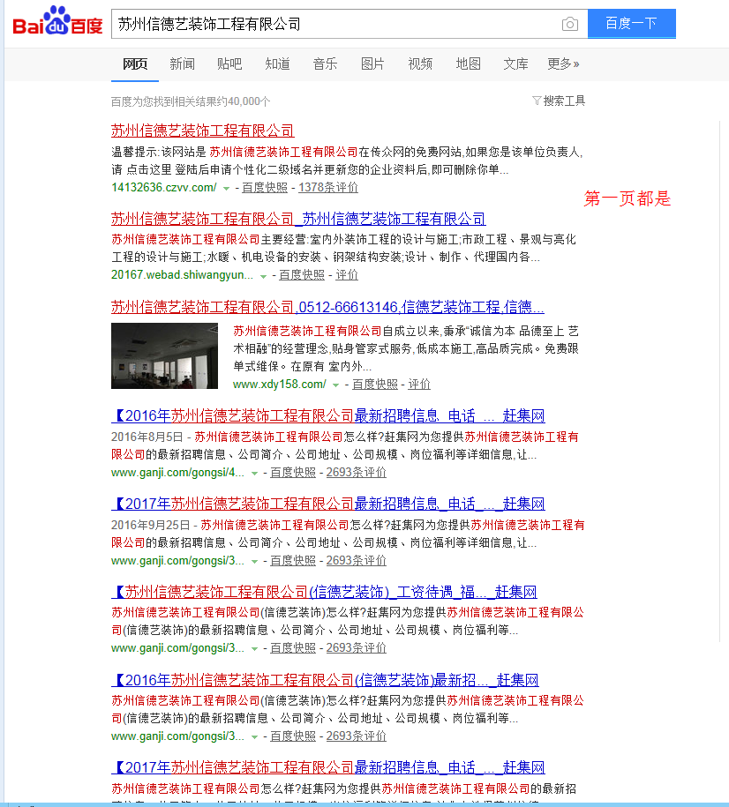Viewport: 729px width, 807px height.
Task: Open 2693条评价 for 2016年8月5日 result
Action: [357, 472]
